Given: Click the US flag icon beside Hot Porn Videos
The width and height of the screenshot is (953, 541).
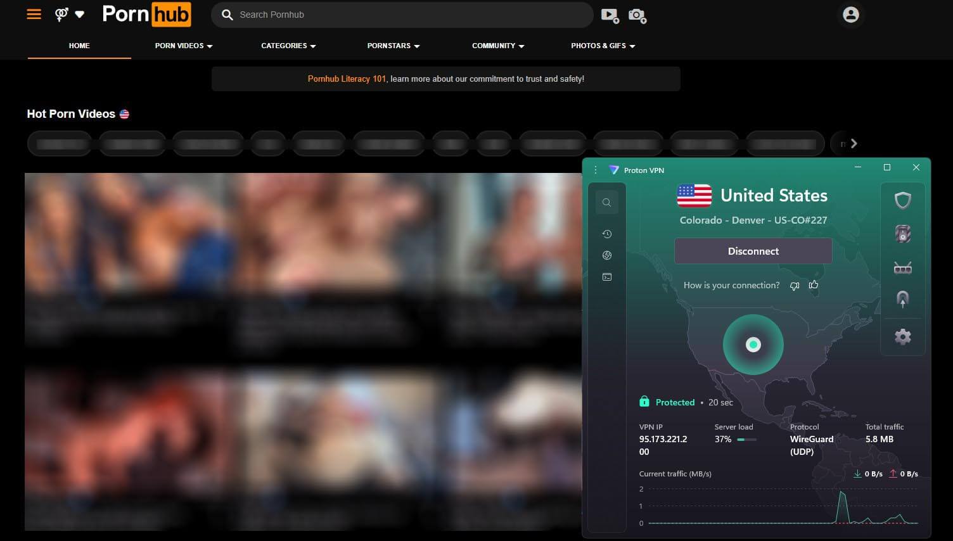Looking at the screenshot, I should click(124, 114).
